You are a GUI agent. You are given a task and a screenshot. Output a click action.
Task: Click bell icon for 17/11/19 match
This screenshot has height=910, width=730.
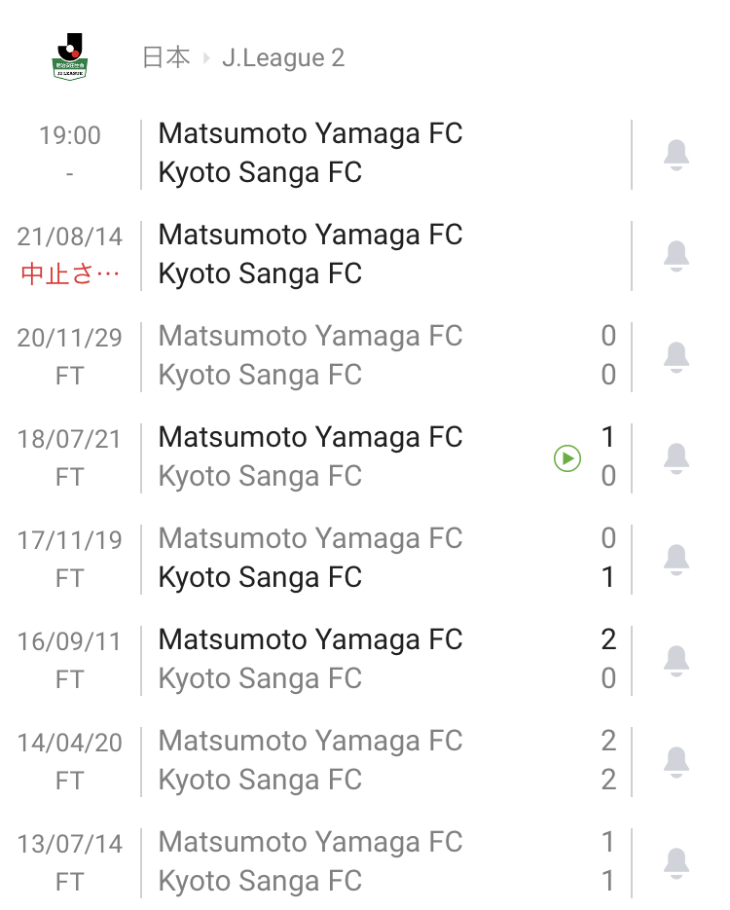[676, 560]
